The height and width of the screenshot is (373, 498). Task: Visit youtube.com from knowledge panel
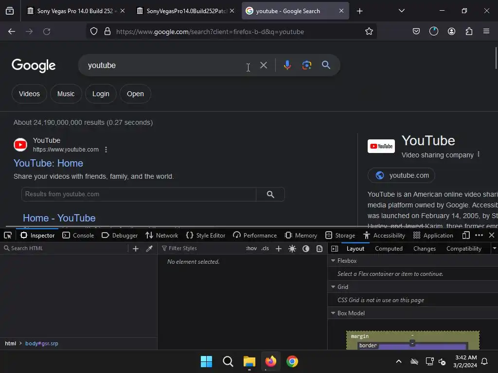401,175
